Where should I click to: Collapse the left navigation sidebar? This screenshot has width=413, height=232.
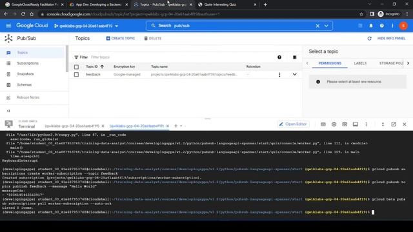(8, 111)
